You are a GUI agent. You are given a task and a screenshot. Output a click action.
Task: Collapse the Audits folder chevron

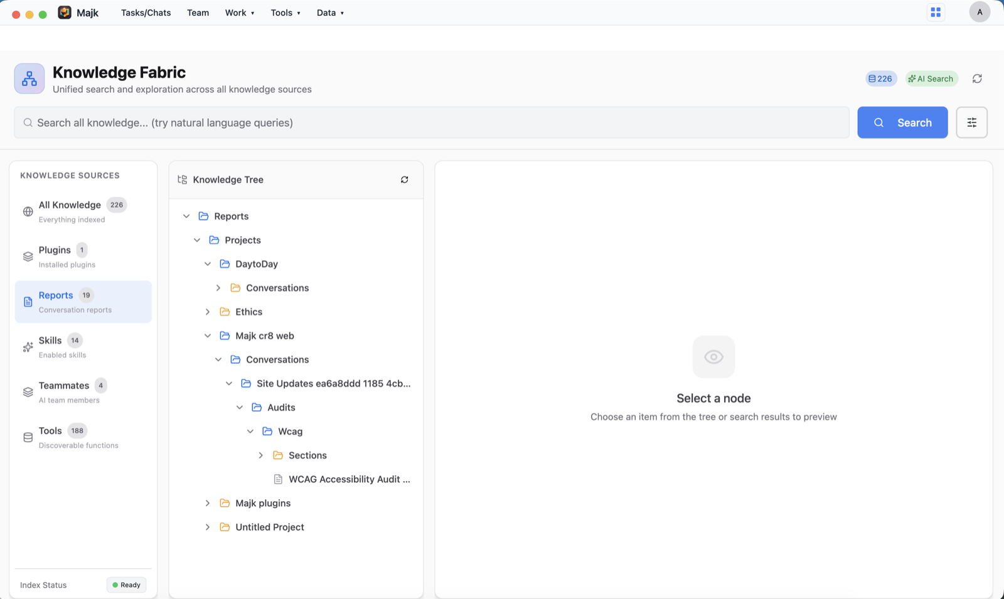tap(240, 407)
